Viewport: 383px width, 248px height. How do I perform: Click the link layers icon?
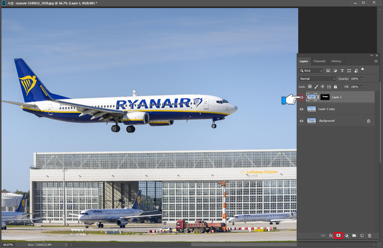pos(323,236)
